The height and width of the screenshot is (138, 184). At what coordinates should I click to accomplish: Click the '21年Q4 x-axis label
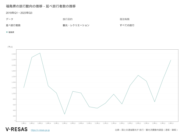114,123
